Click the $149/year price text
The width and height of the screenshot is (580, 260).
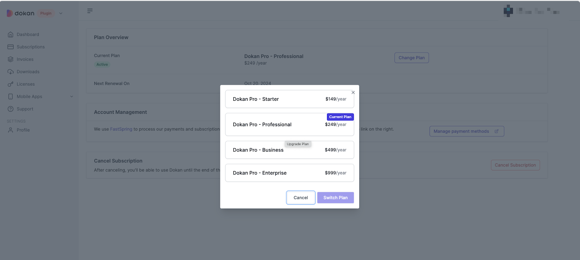pyautogui.click(x=336, y=99)
